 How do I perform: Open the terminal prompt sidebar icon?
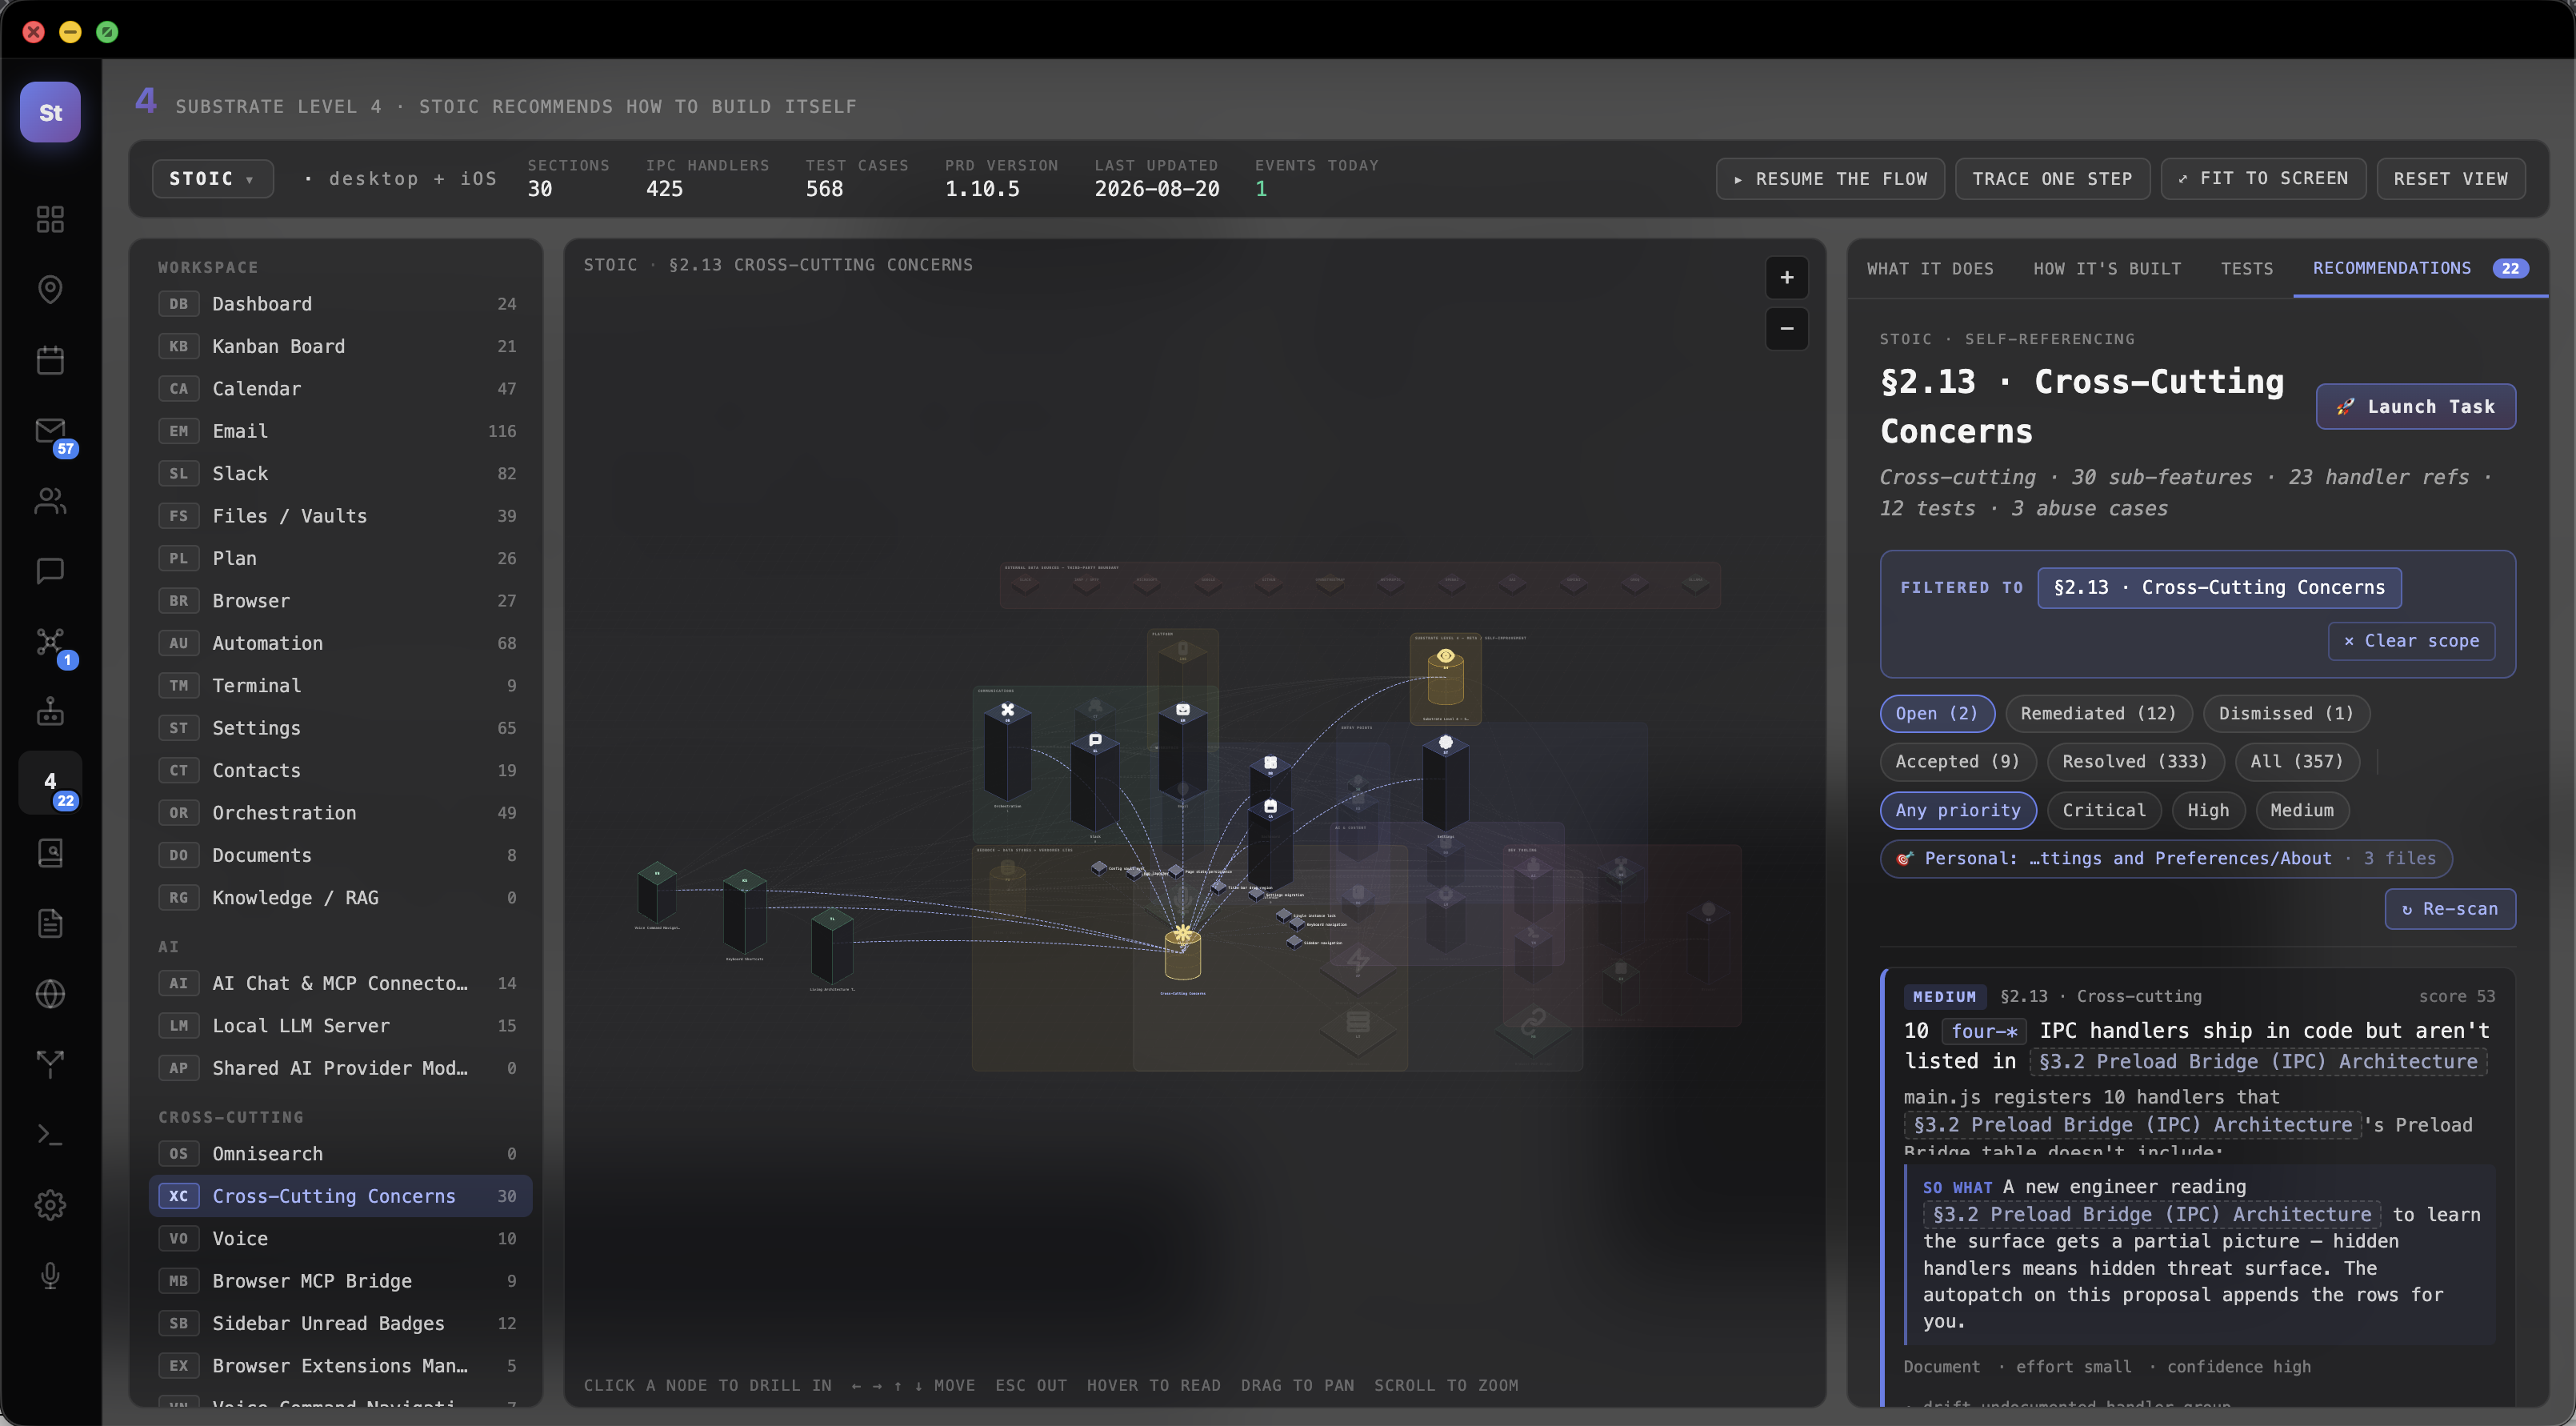tap(50, 1135)
